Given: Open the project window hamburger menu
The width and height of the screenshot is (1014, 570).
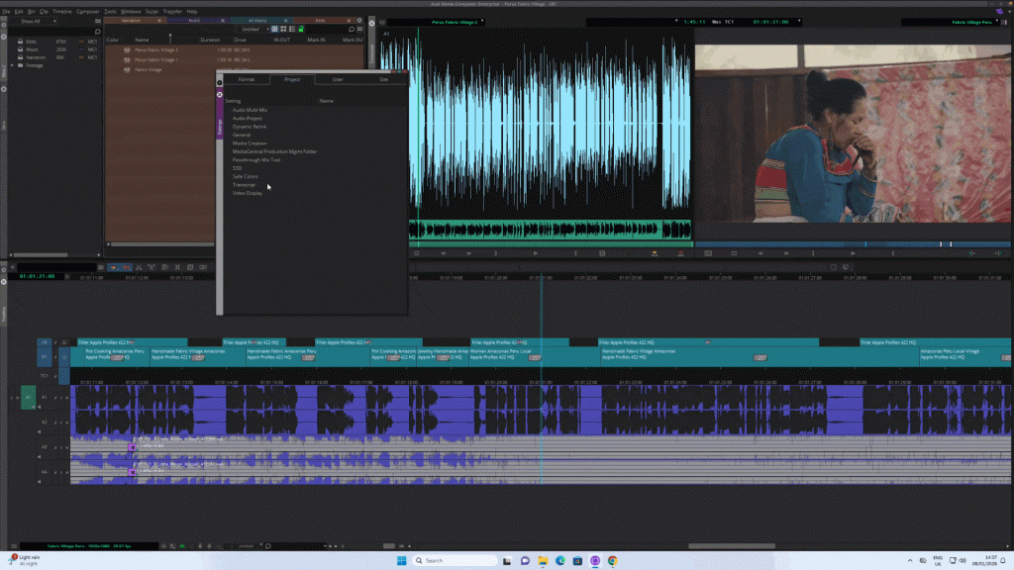Looking at the screenshot, I should [x=96, y=20].
